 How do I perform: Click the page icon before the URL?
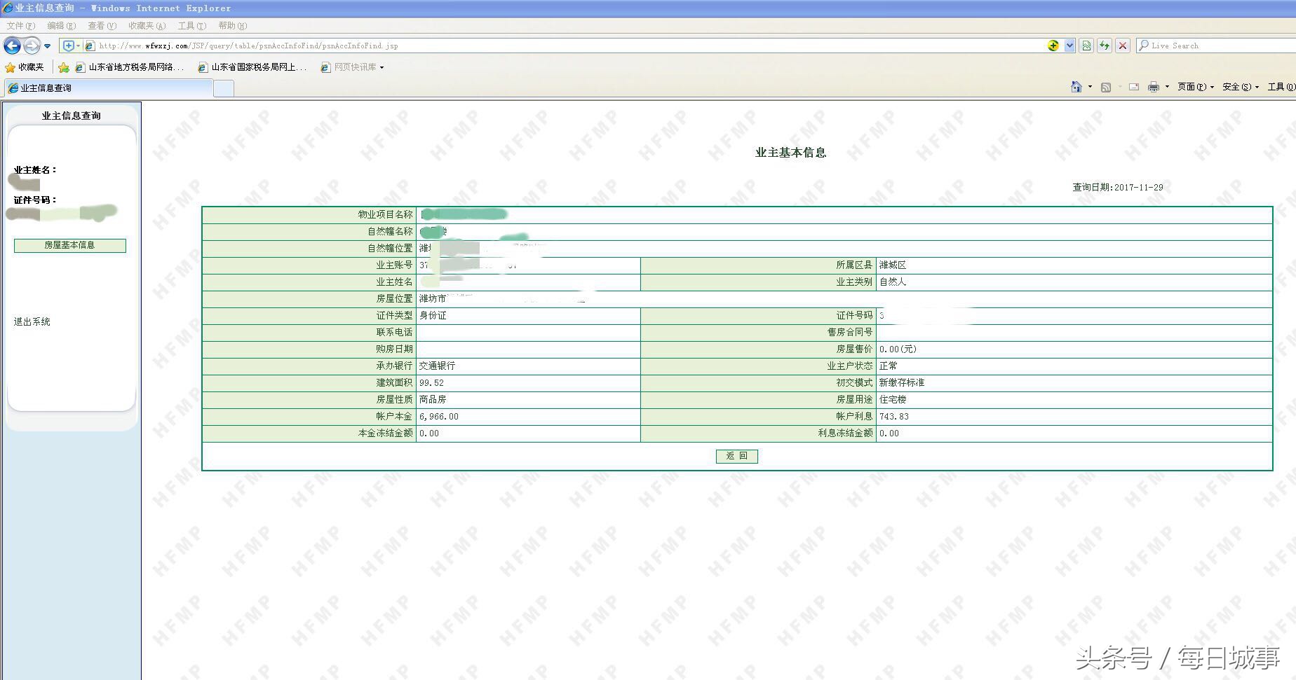coord(90,46)
